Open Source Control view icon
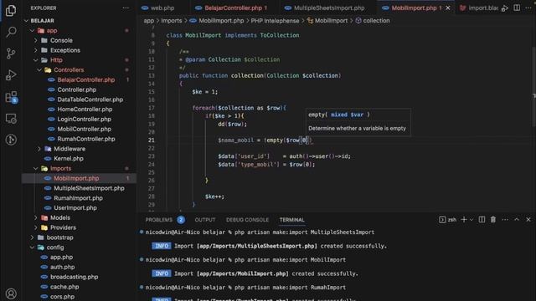The width and height of the screenshot is (536, 301). click(11, 54)
